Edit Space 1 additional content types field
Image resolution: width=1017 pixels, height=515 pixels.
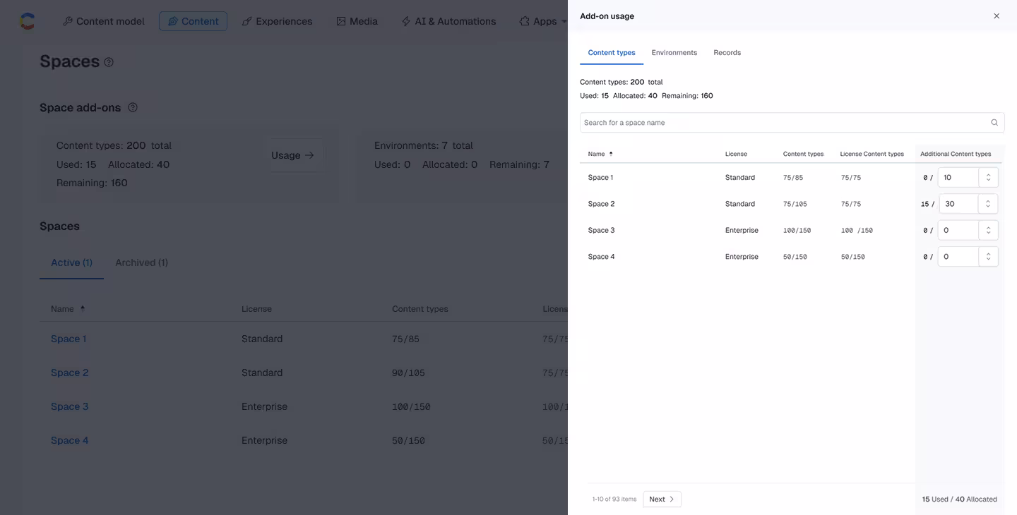click(958, 178)
